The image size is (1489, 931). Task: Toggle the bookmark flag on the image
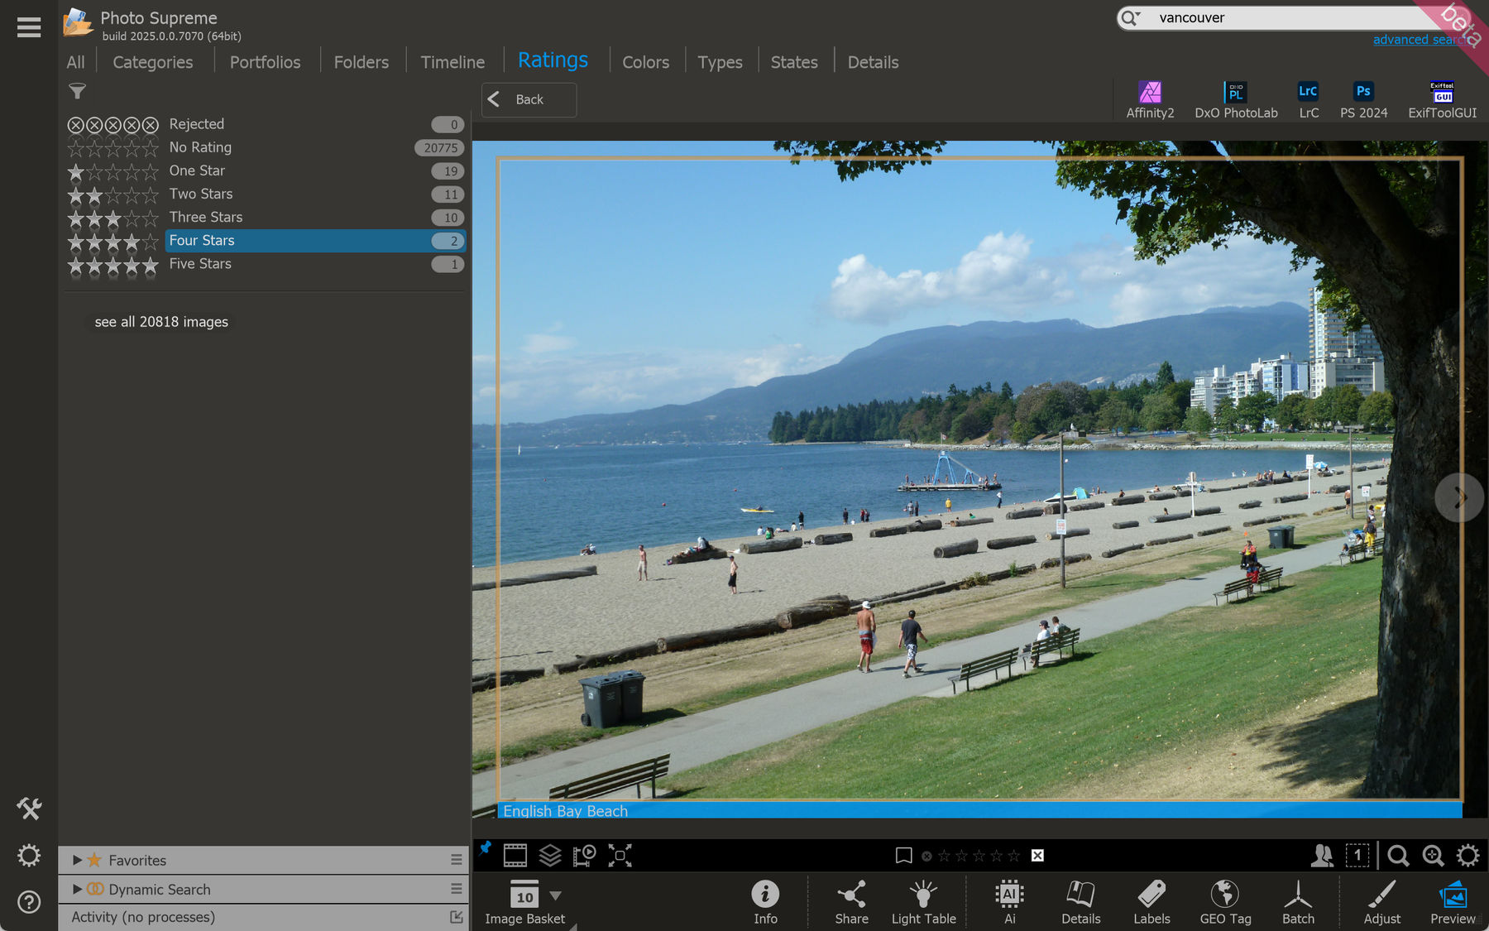(x=903, y=855)
